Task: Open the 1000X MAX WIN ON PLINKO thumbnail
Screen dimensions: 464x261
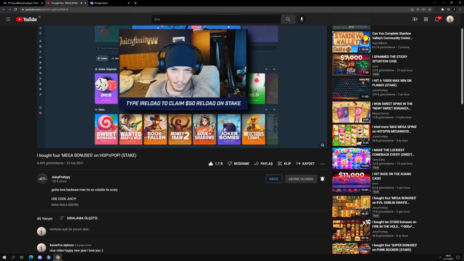Action: [x=351, y=89]
